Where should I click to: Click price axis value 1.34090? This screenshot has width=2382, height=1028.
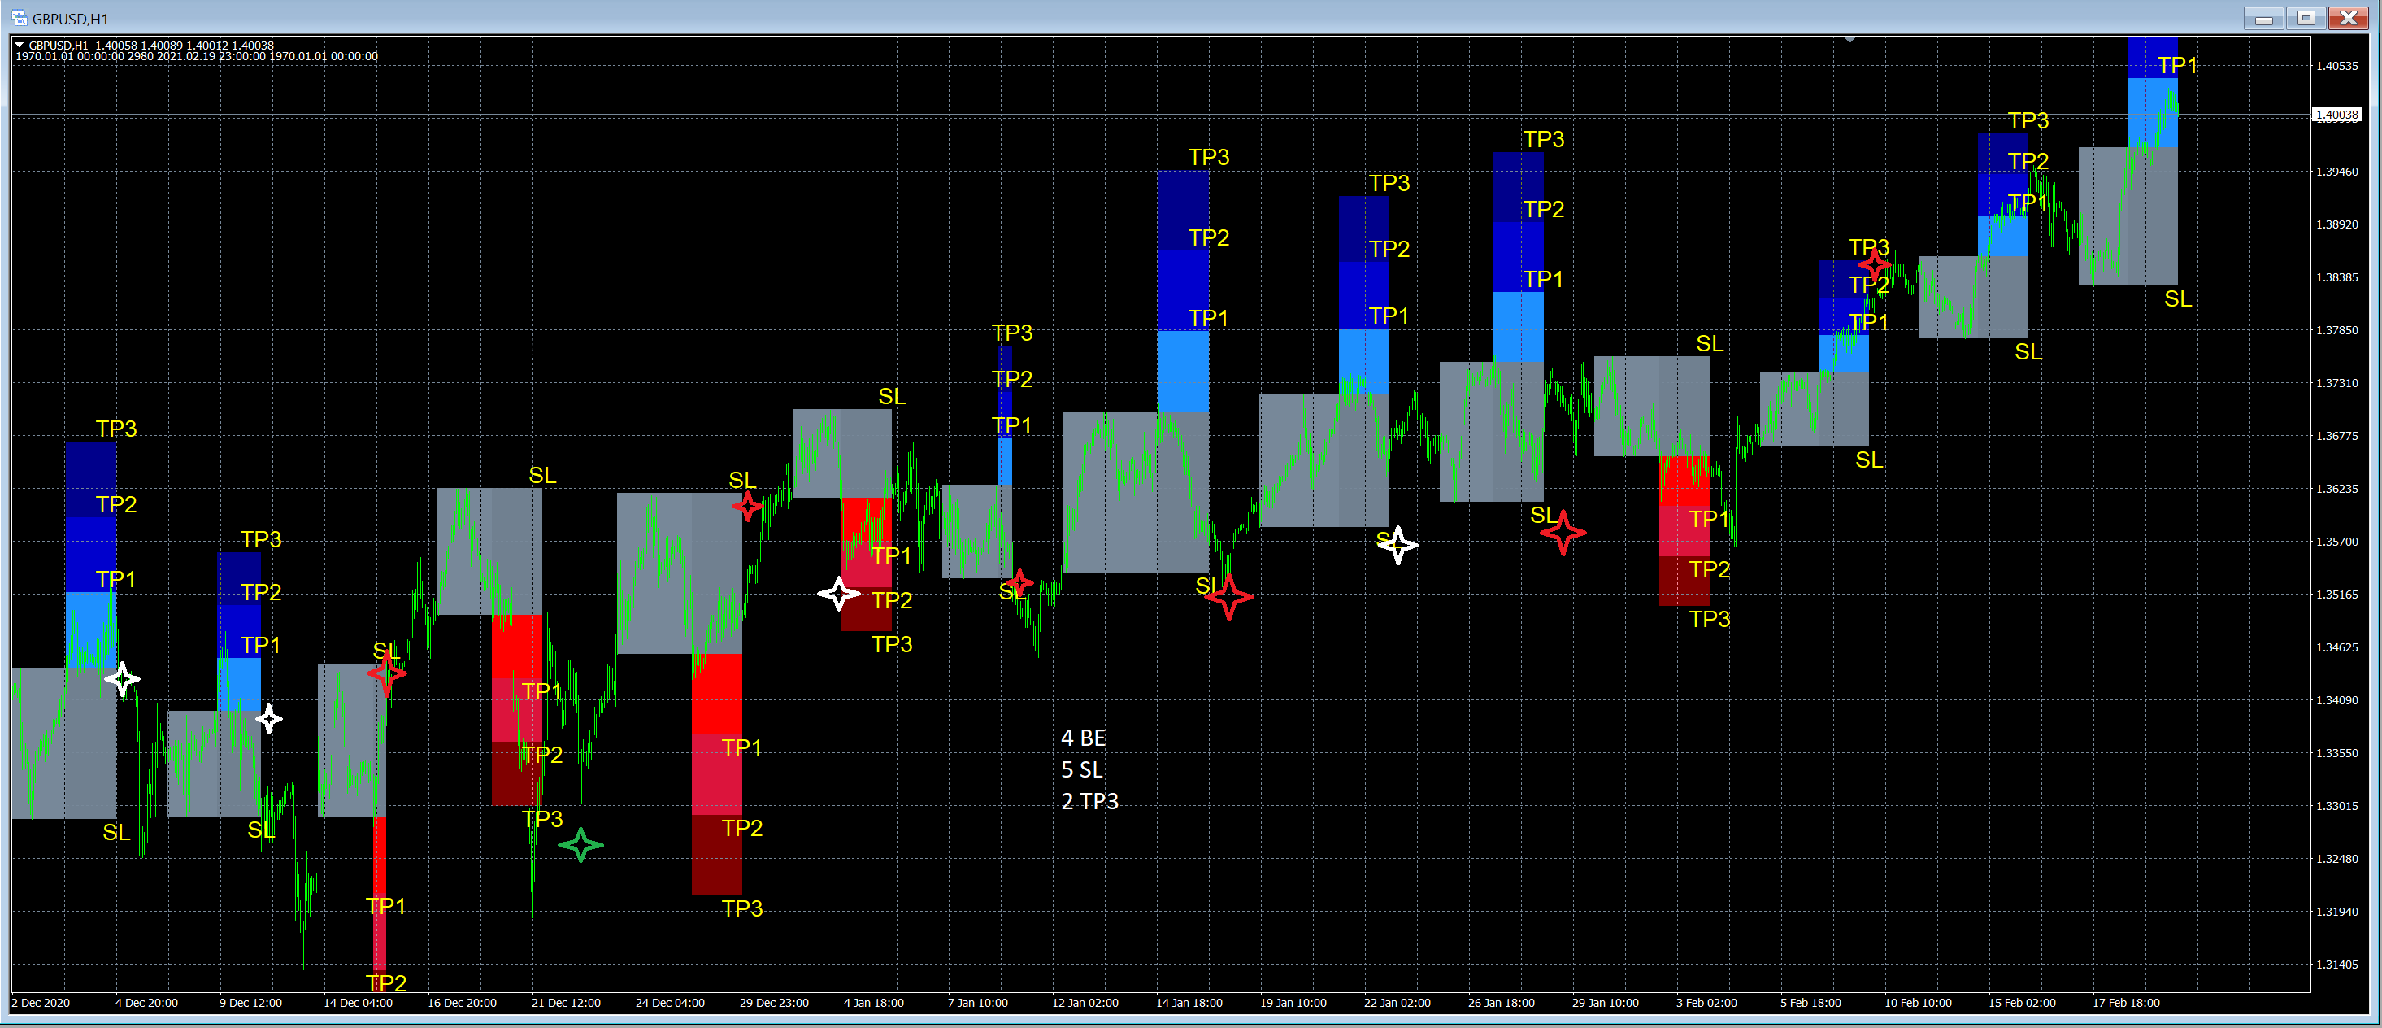coord(2336,699)
